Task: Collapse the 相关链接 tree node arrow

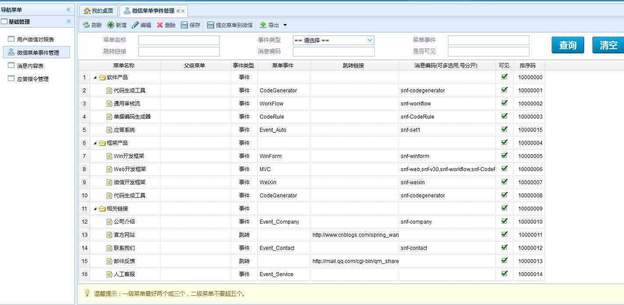Action: (95, 209)
